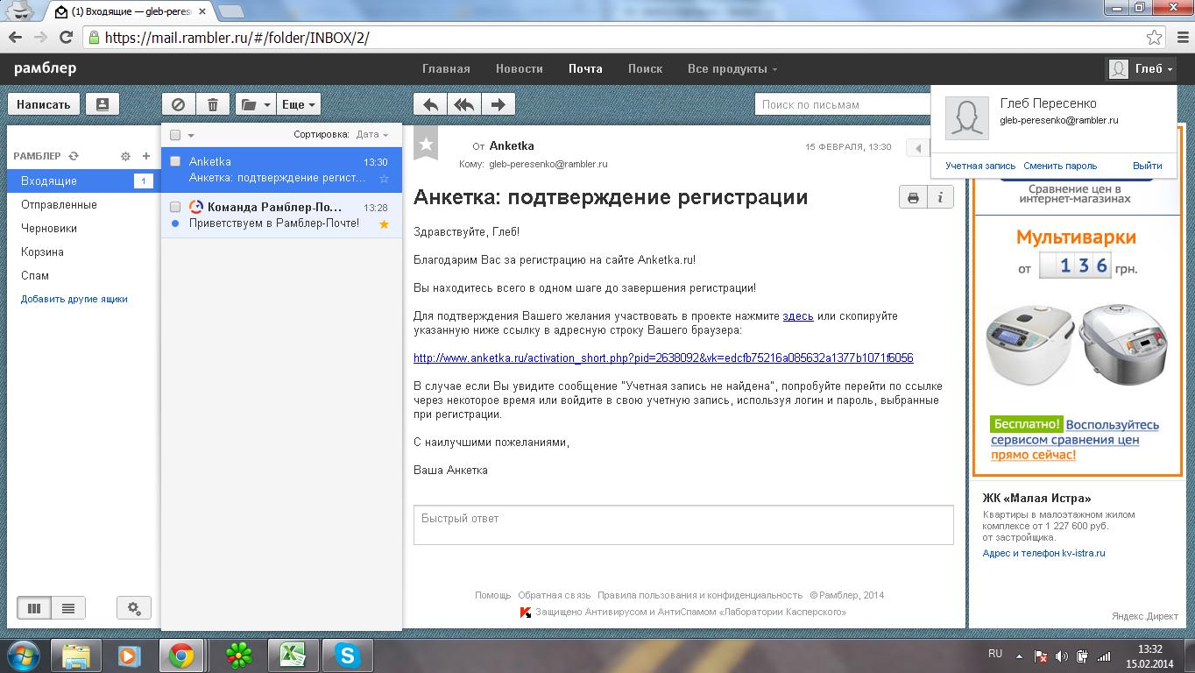Switch to list-only layout view
The image size is (1195, 673).
[x=67, y=608]
